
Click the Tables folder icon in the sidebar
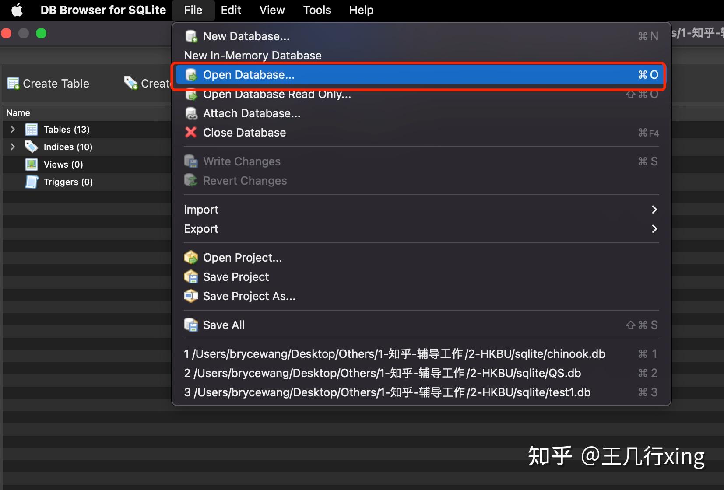(31, 129)
